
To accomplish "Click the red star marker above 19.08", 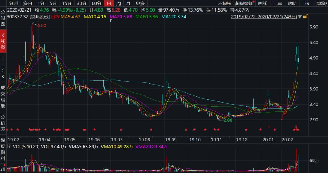I will pos(151,130).
